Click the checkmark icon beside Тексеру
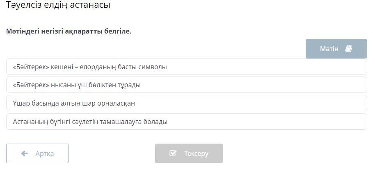Screen dimensions: 375x187 coord(173,153)
